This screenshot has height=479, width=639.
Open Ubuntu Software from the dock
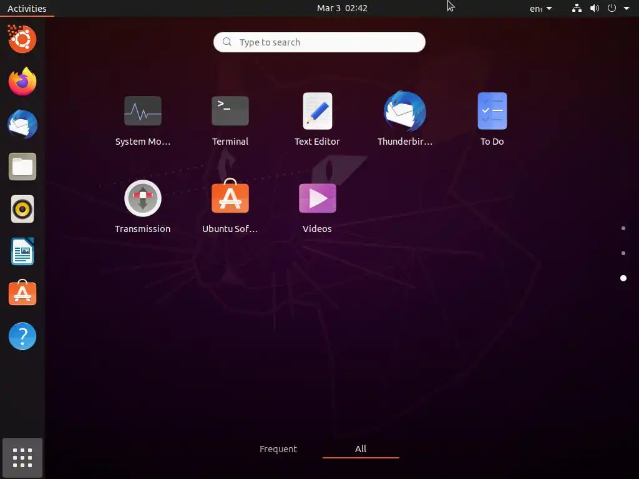22,293
